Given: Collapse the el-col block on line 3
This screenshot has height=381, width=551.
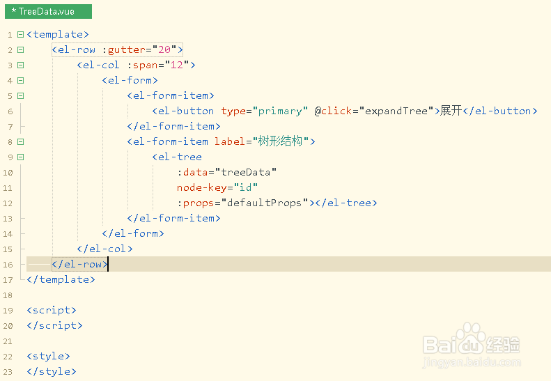Looking at the screenshot, I should pos(20,65).
